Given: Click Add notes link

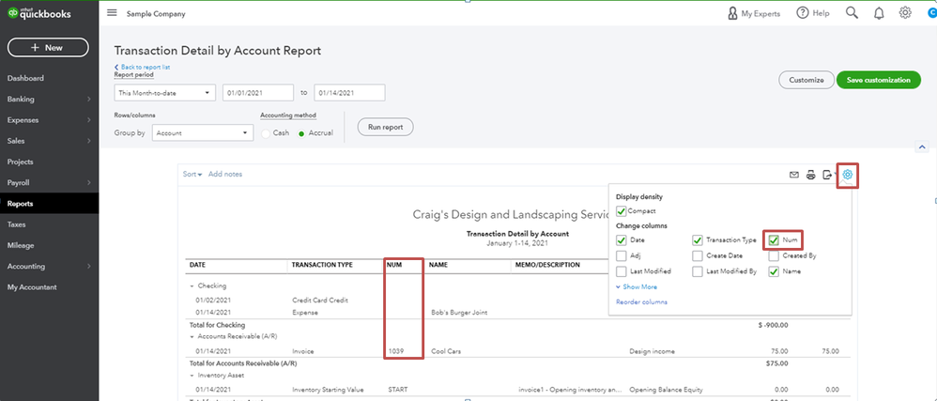Looking at the screenshot, I should 225,174.
